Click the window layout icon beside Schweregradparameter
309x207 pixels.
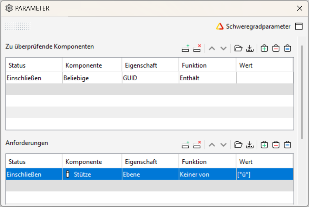299,26
